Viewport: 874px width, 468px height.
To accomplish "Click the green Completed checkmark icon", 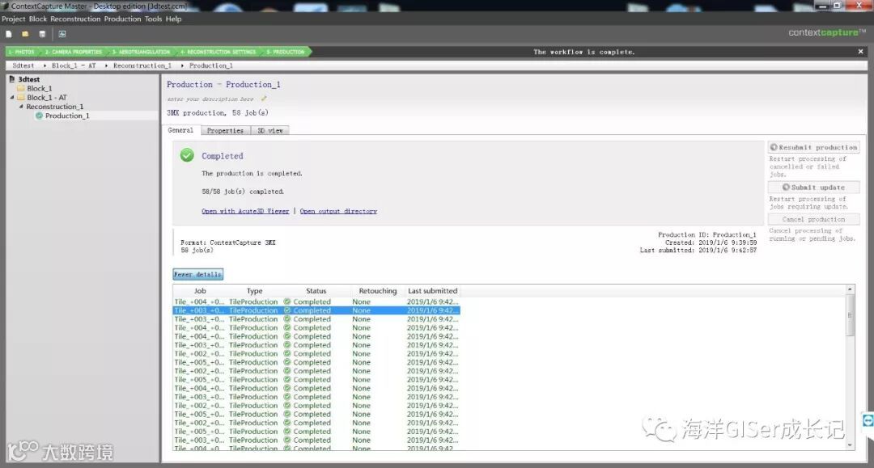I will (187, 155).
